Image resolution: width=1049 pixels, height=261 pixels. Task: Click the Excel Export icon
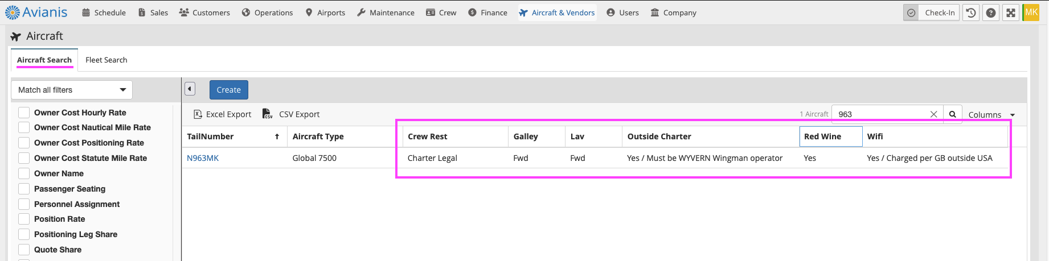click(198, 114)
